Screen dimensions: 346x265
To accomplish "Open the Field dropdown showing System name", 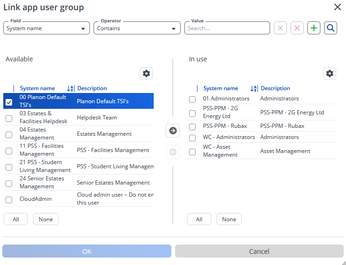I will (x=47, y=28).
